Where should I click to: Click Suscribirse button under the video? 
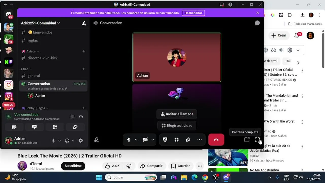point(73,166)
